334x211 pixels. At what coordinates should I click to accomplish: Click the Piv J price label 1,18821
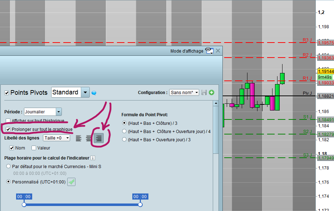(326, 96)
